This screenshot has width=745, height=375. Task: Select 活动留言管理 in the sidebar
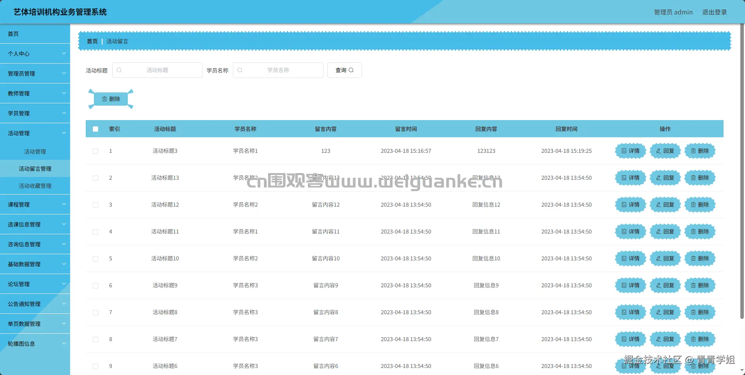click(35, 169)
